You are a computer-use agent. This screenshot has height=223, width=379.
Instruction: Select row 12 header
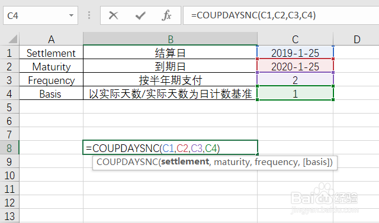point(9,202)
